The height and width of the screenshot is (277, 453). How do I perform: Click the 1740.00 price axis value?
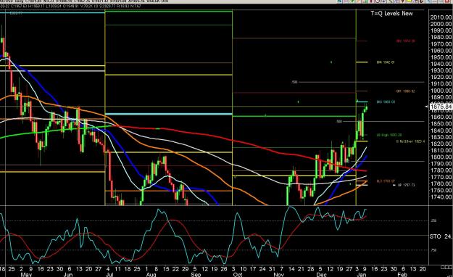(x=441, y=197)
